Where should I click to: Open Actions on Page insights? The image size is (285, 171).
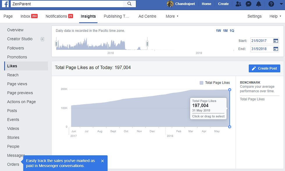(x=21, y=102)
